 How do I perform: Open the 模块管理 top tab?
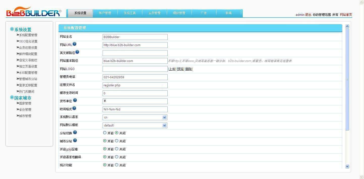pos(179,13)
